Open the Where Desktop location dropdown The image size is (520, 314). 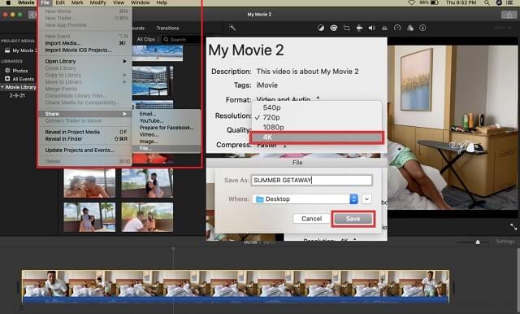click(305, 198)
